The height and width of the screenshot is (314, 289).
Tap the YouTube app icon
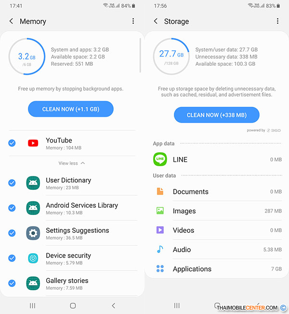tap(33, 143)
